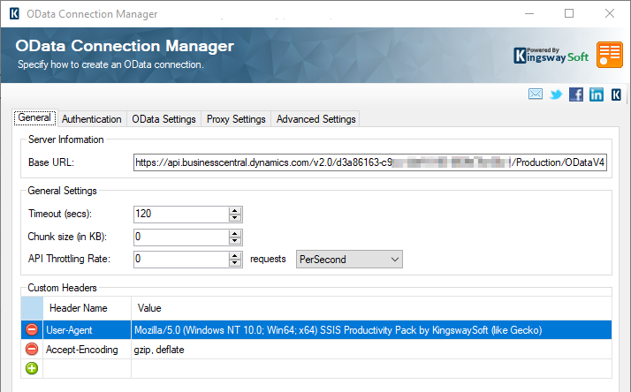Click the empty new-row Header Name cell

click(x=87, y=368)
